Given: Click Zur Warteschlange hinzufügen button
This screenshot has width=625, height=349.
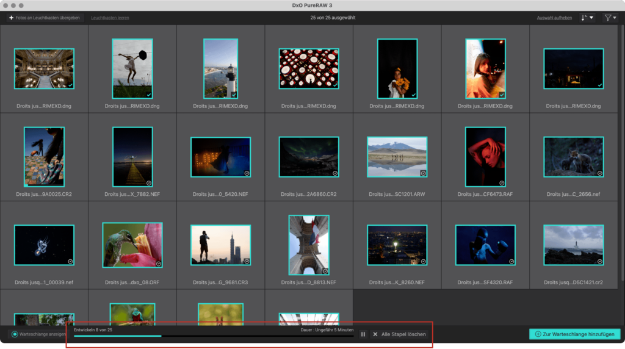Looking at the screenshot, I should pyautogui.click(x=575, y=334).
